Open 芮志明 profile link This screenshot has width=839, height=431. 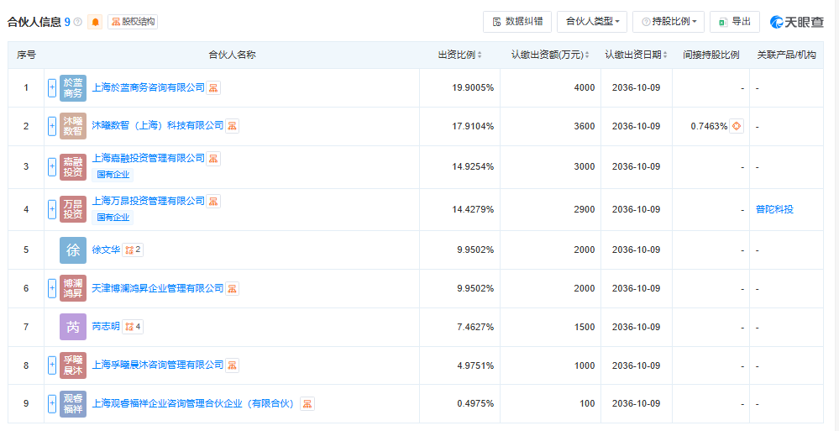tap(106, 327)
